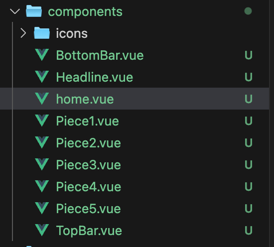This screenshot has width=274, height=247.
Task: Open the BottomBar.vue file
Action: coord(100,55)
